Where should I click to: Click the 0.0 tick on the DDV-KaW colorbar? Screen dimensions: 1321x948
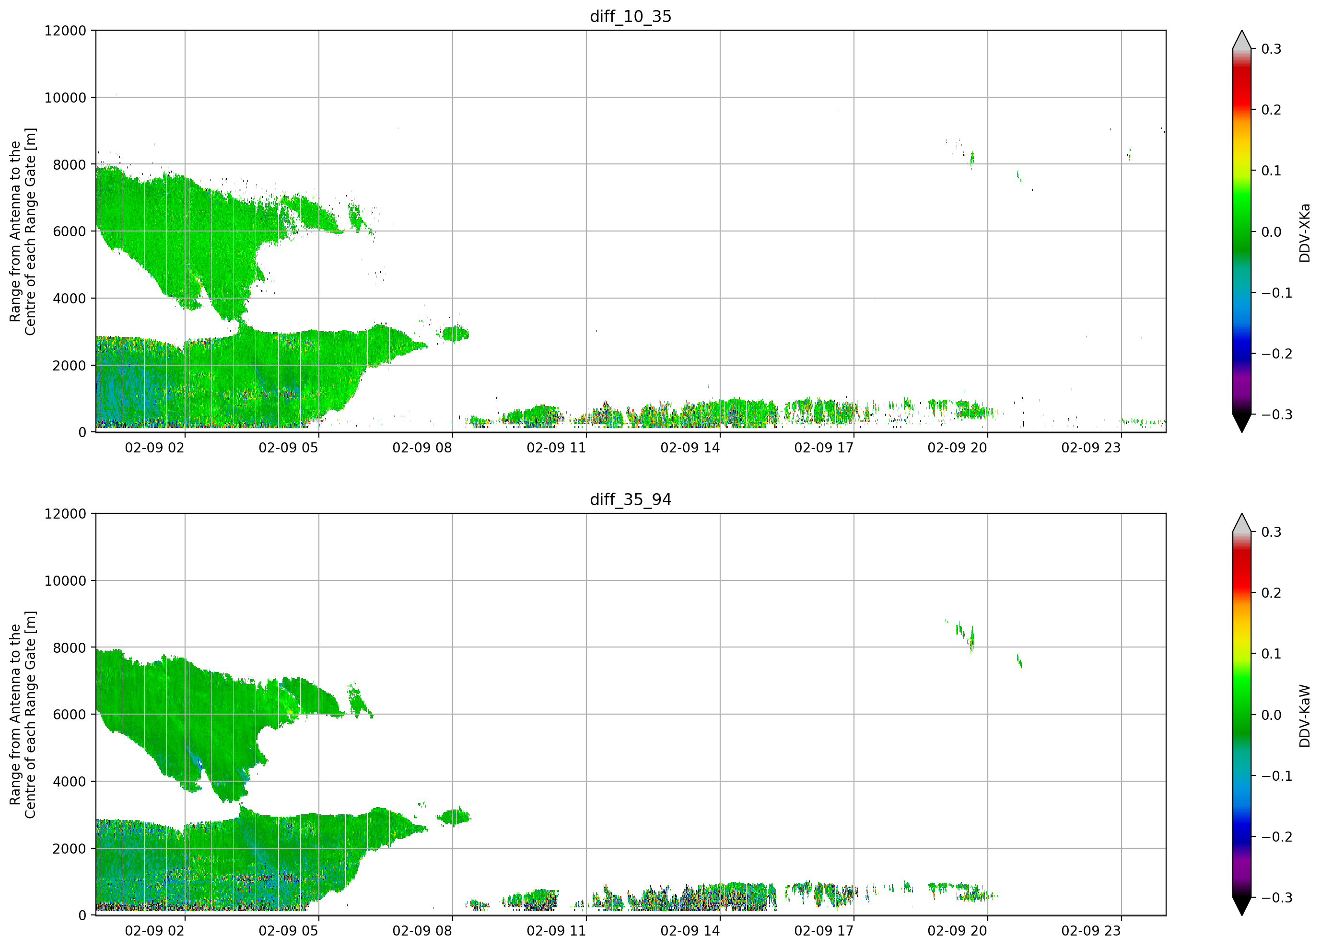1272,716
